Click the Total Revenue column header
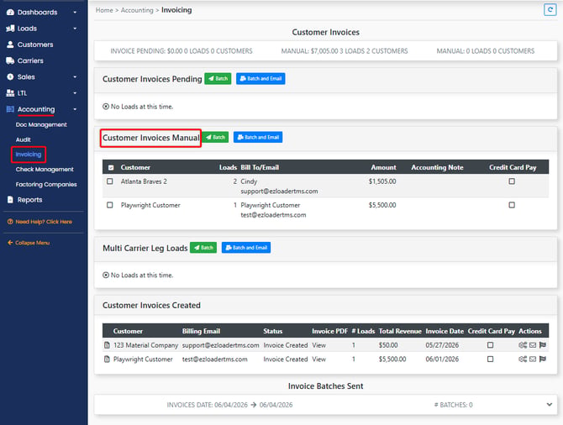This screenshot has height=425, width=563. tap(400, 331)
